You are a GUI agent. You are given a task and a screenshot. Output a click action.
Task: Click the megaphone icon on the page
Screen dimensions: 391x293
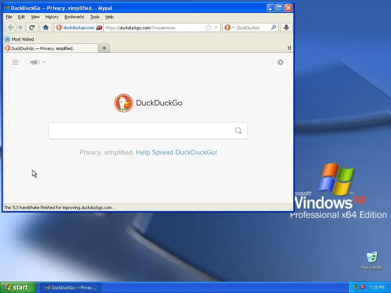click(35, 62)
